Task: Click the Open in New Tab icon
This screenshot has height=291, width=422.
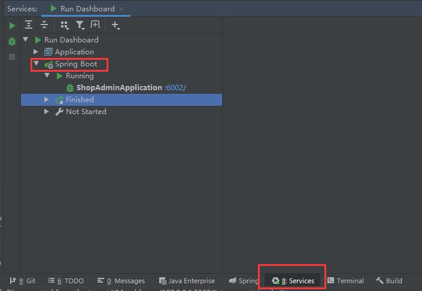Action: click(95, 24)
